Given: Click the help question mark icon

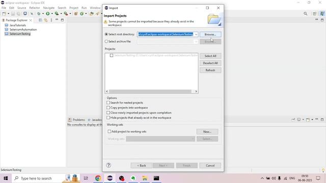Looking at the screenshot, I should (108, 165).
